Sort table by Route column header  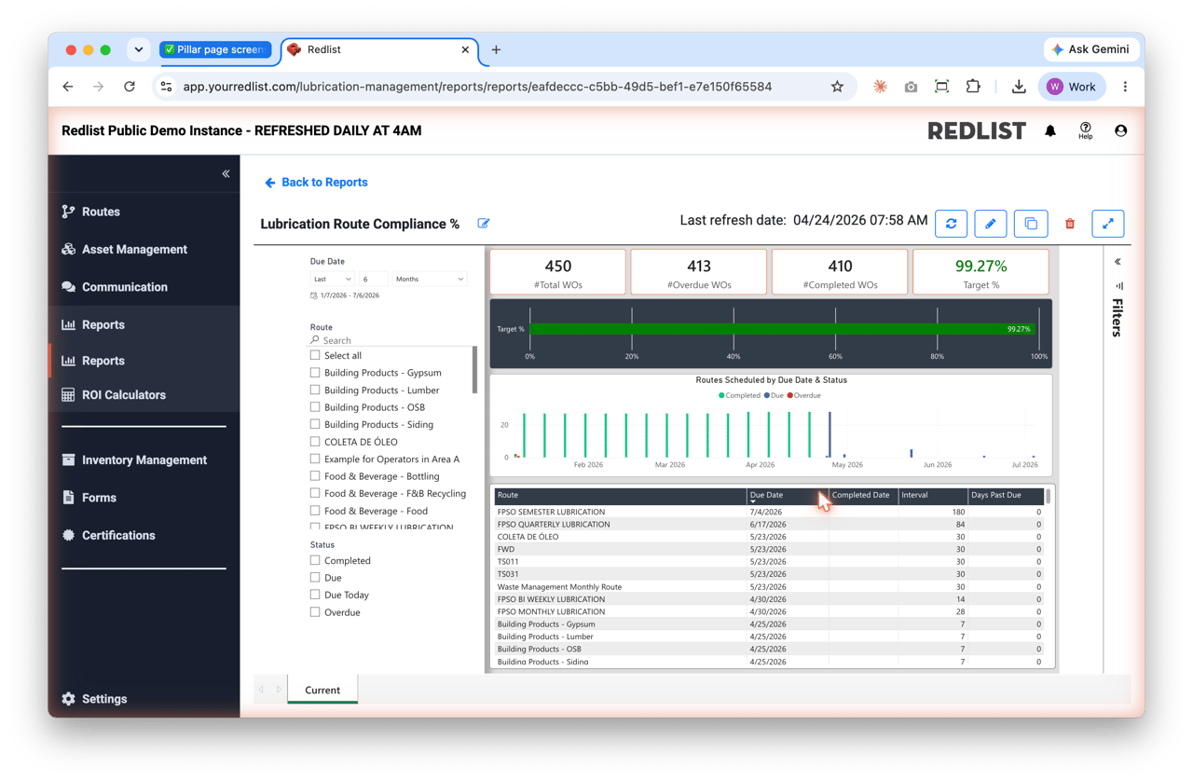[x=620, y=496]
